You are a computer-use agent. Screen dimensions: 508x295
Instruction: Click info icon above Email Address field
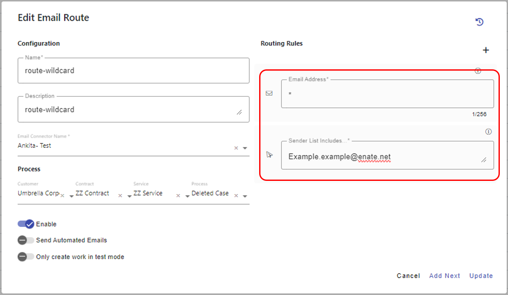pyautogui.click(x=477, y=71)
